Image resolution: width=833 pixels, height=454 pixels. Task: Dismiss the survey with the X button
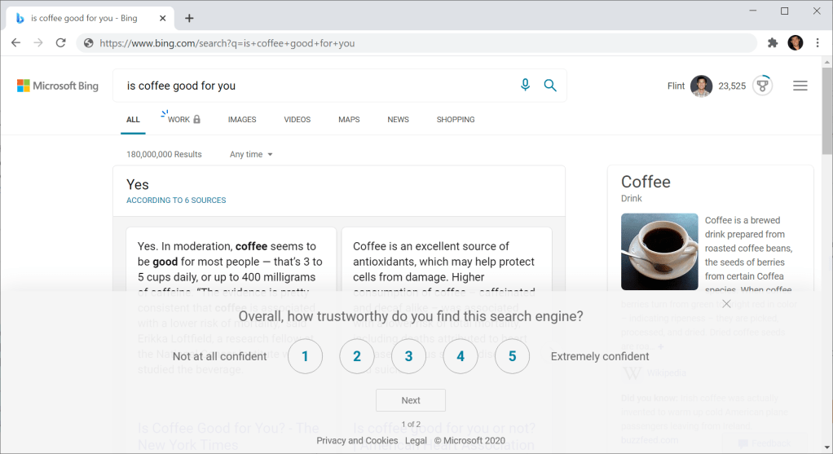tap(726, 304)
